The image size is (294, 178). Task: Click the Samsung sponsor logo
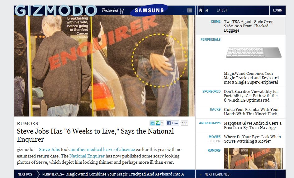pyautogui.click(x=149, y=10)
